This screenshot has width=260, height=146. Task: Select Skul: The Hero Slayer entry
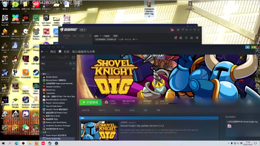[x=60, y=96]
